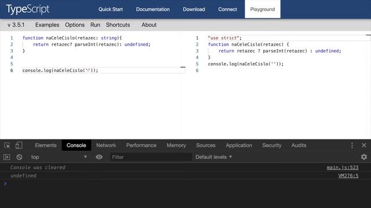
Task: Switch to the Network tab
Action: (106, 145)
